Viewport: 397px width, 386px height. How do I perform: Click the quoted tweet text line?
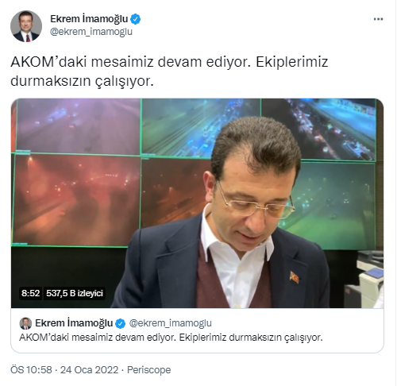point(171,338)
